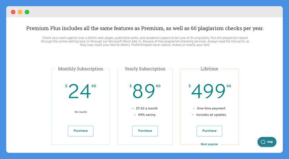The height and width of the screenshot is (159, 289).
Task: Click the Premium Plus headline text
Action: point(145,29)
